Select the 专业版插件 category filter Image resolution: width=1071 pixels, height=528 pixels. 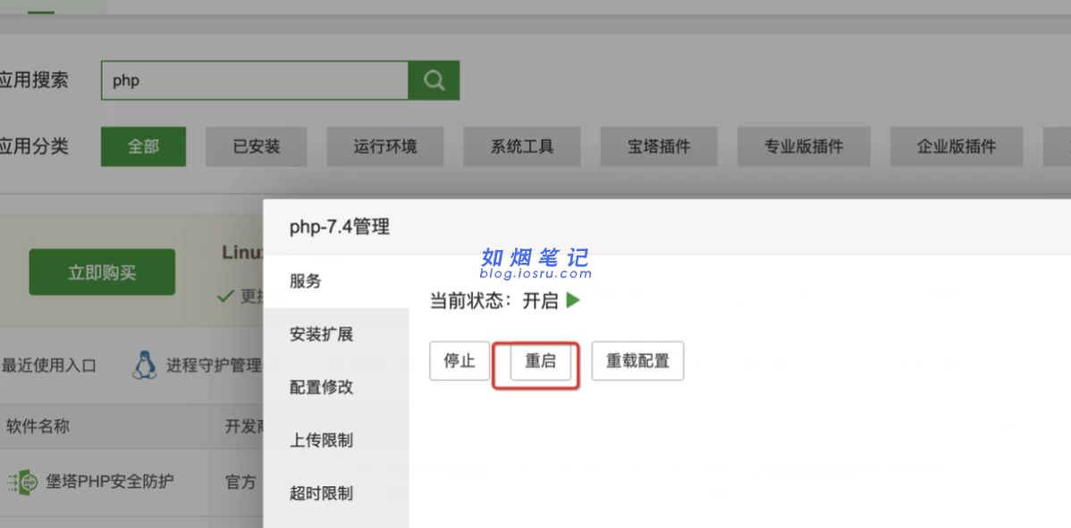804,147
